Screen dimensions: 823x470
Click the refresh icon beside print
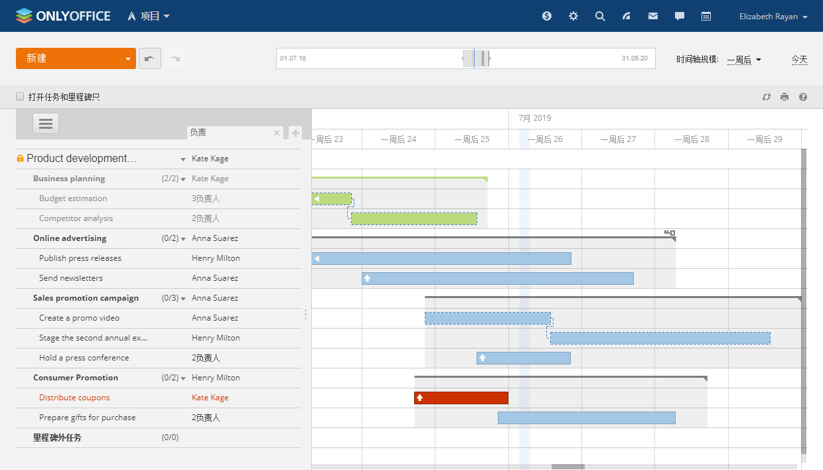point(767,97)
